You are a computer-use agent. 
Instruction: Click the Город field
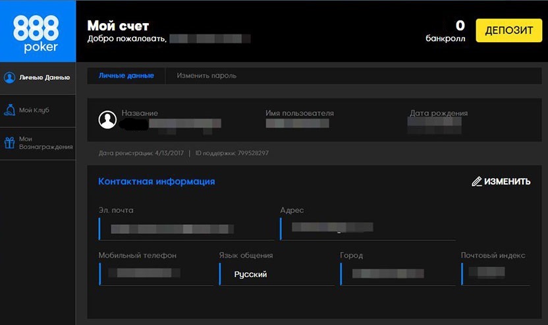tap(397, 274)
